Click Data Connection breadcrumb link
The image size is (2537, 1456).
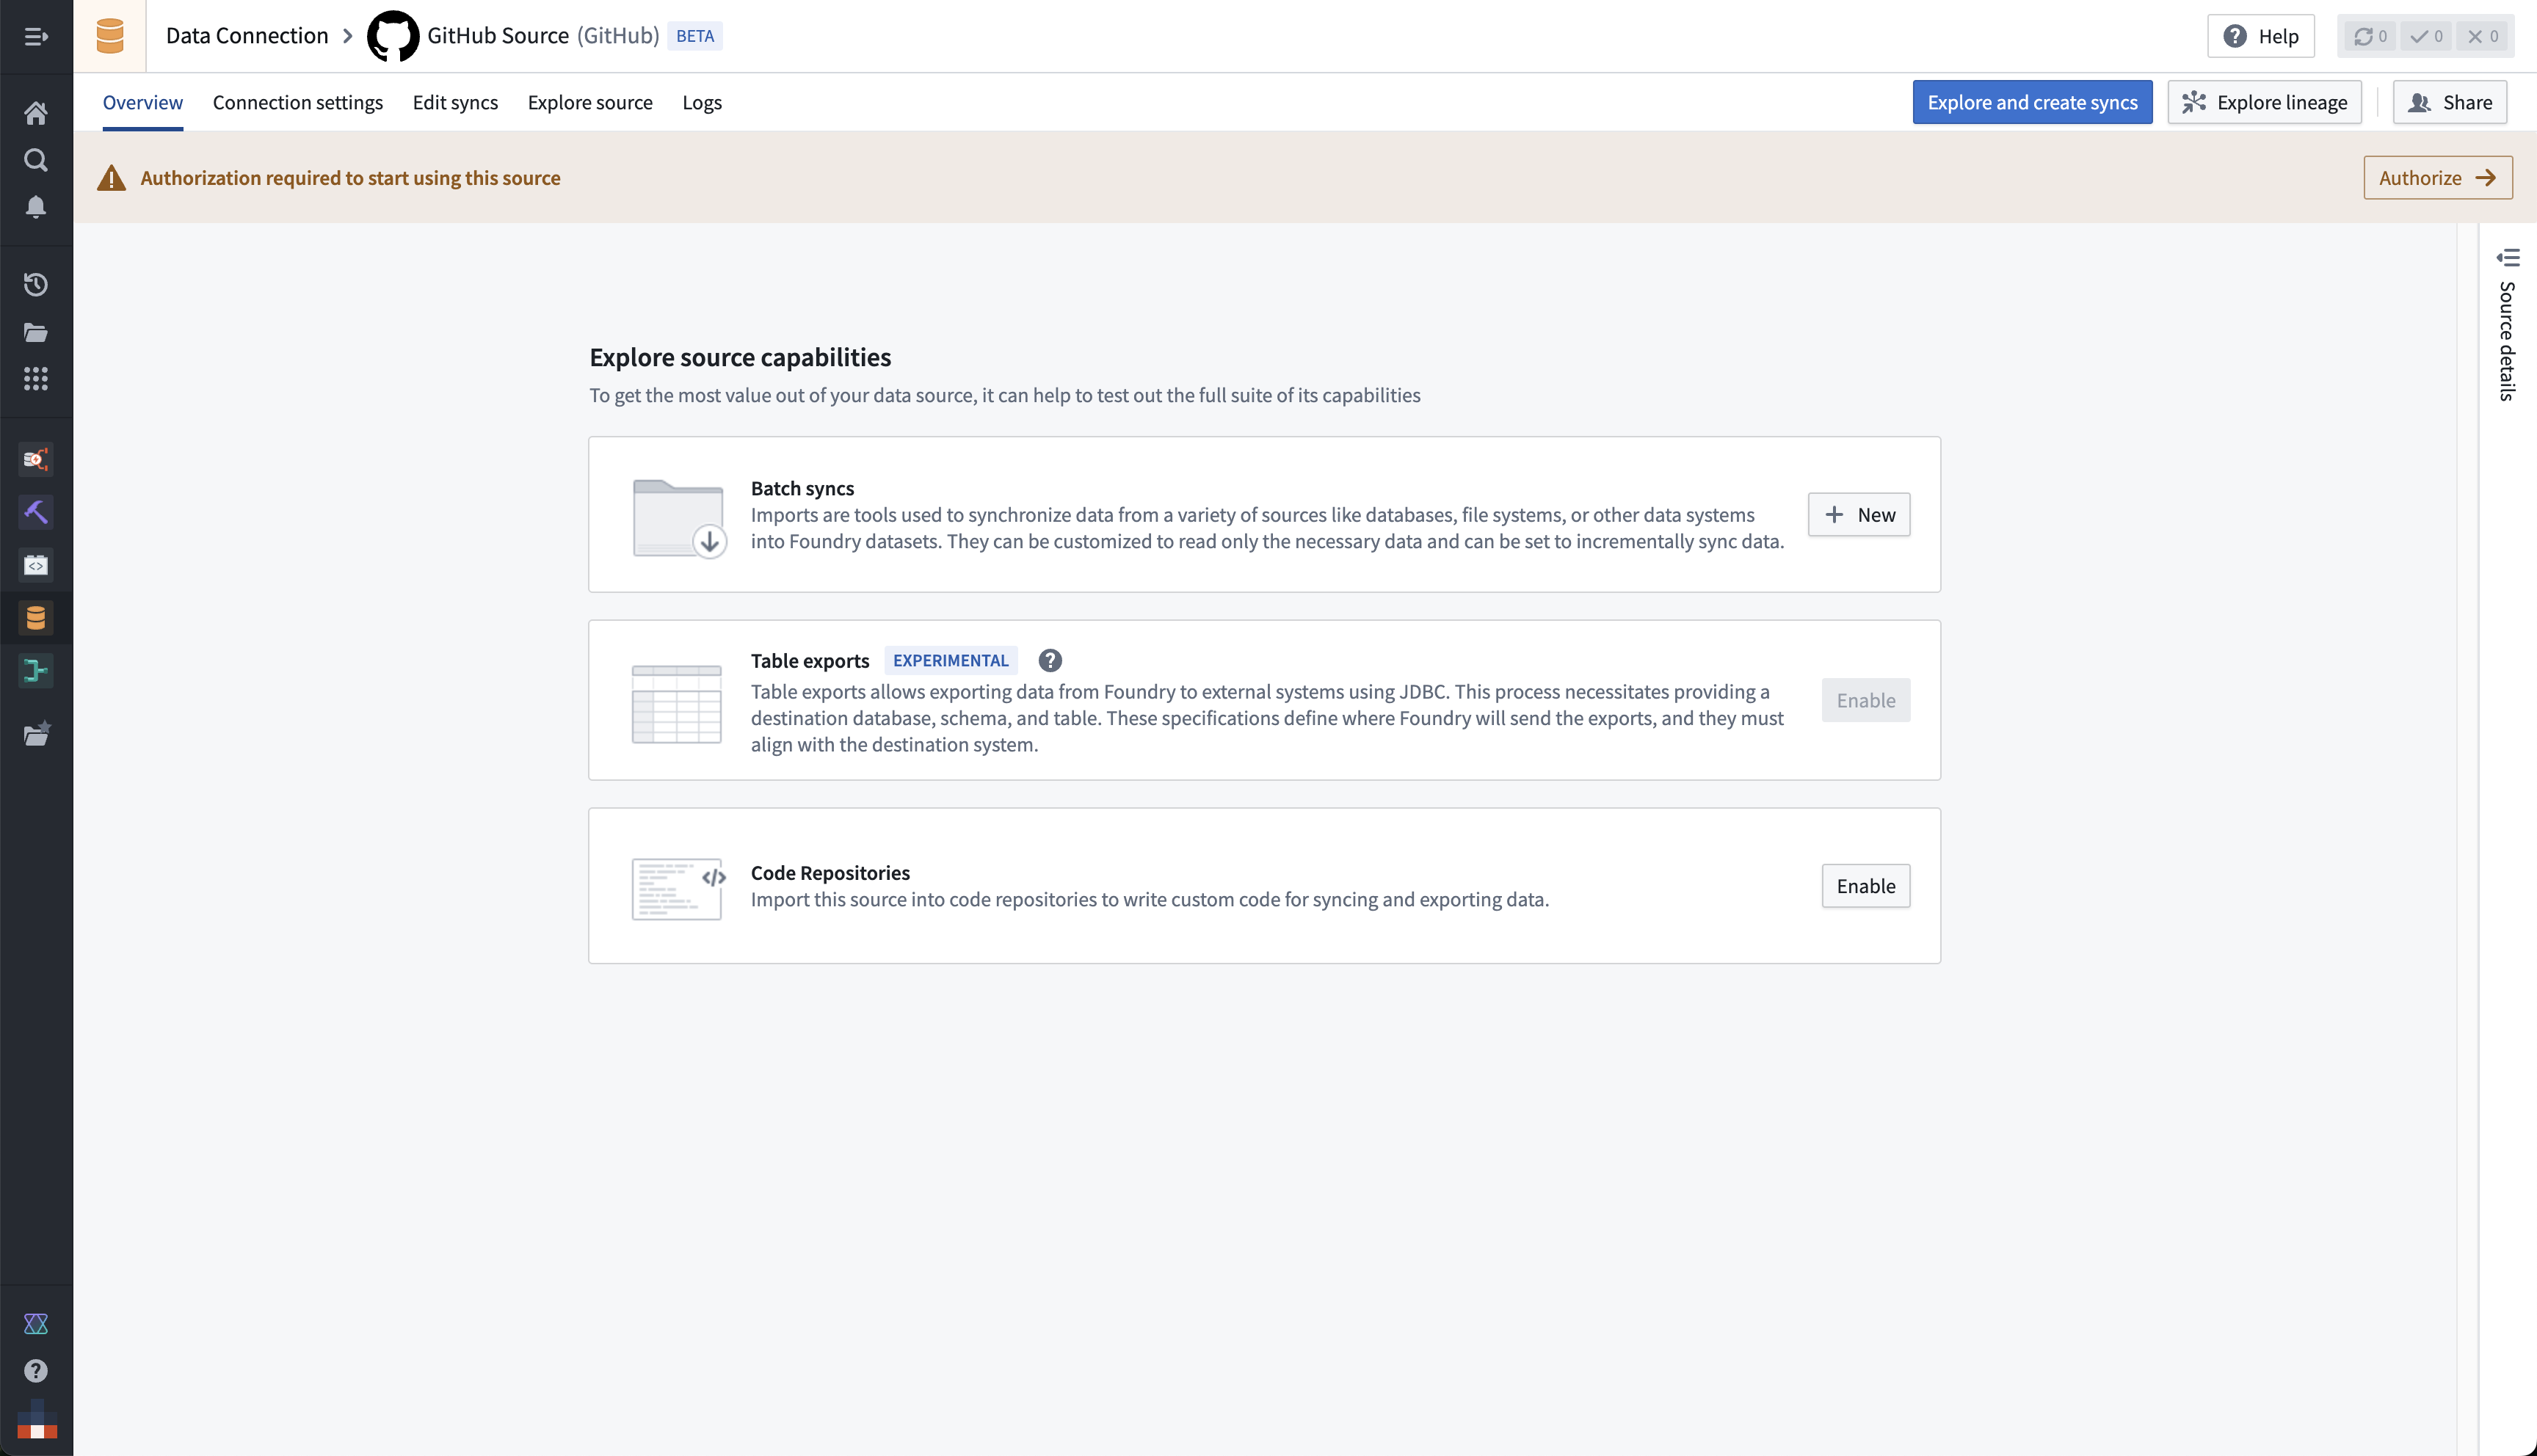[247, 36]
